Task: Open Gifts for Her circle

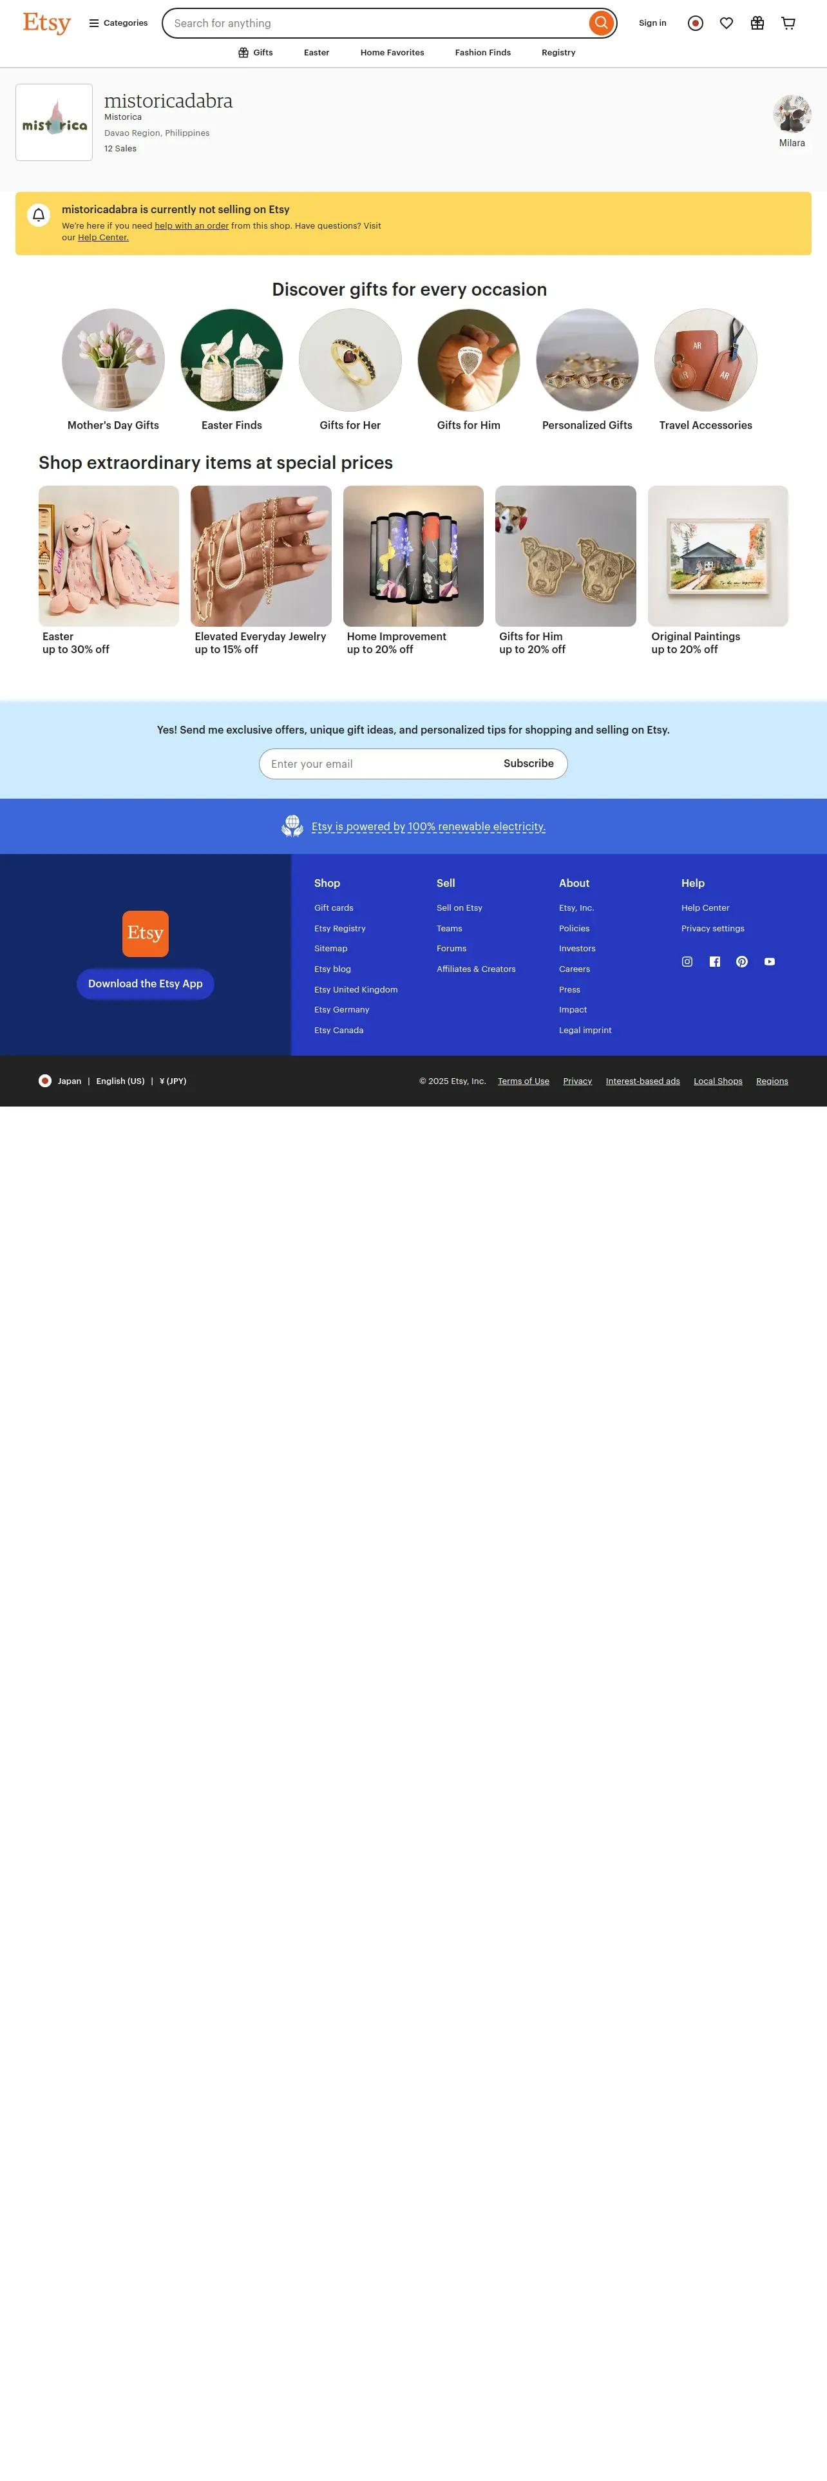Action: tap(350, 360)
